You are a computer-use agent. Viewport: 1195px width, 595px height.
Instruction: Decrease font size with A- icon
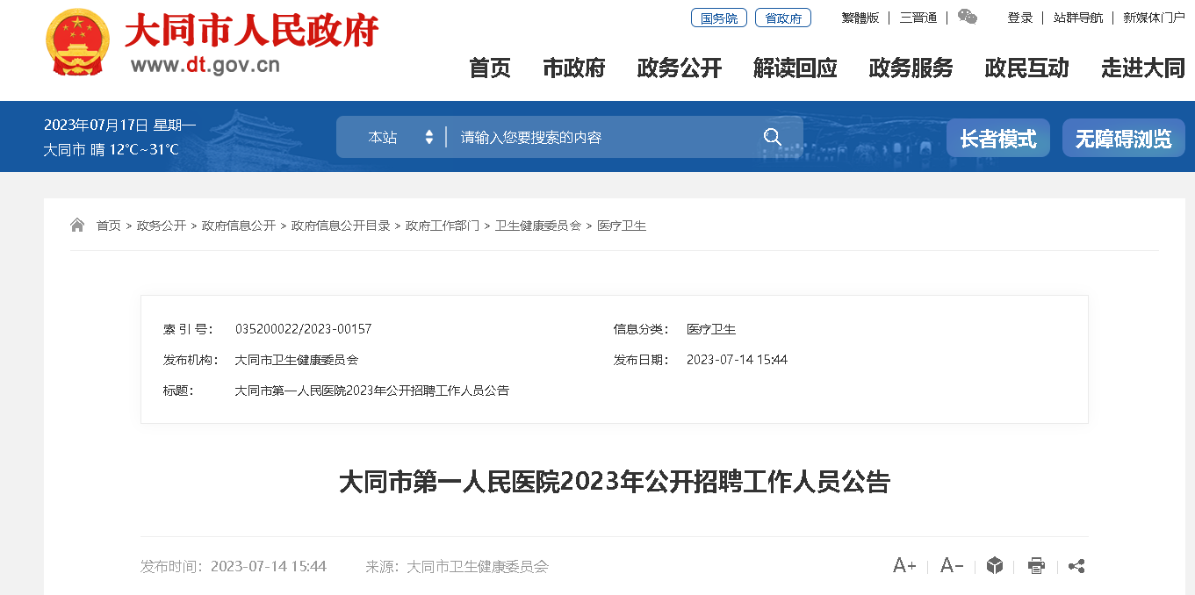point(952,566)
